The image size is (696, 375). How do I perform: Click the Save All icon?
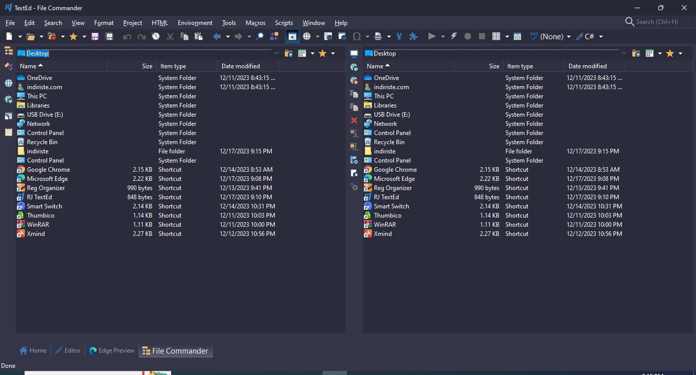coord(109,37)
